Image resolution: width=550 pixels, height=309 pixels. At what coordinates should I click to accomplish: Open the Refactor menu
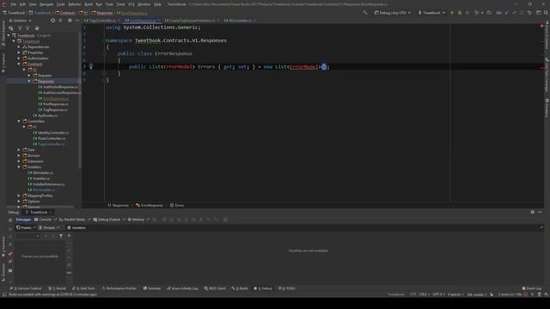[x=75, y=4]
